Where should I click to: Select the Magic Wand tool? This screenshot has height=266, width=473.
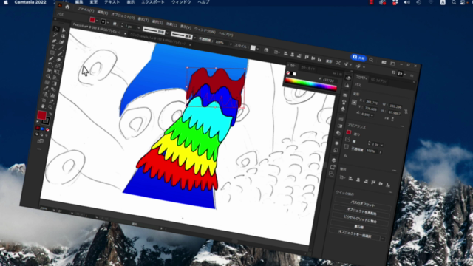(x=55, y=35)
